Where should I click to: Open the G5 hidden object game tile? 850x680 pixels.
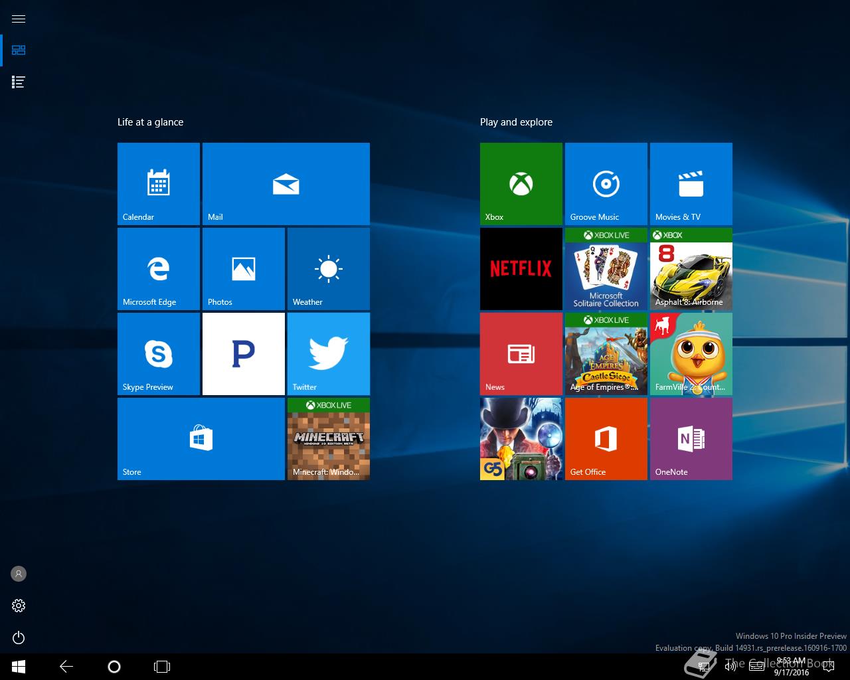[521, 439]
